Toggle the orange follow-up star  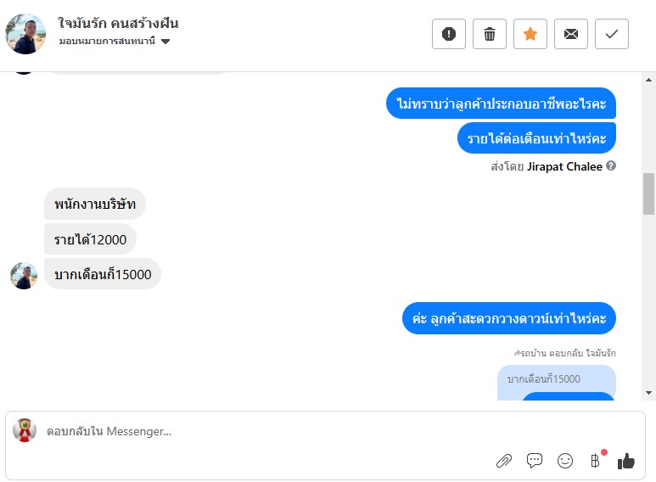coord(530,34)
